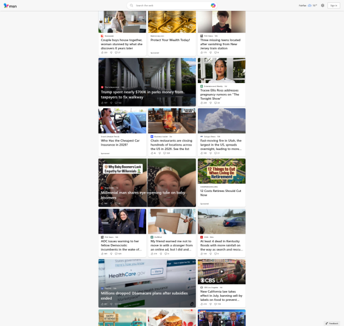Open Fast-moving fire in Utah headline
This screenshot has width=344, height=326.
click(x=221, y=145)
